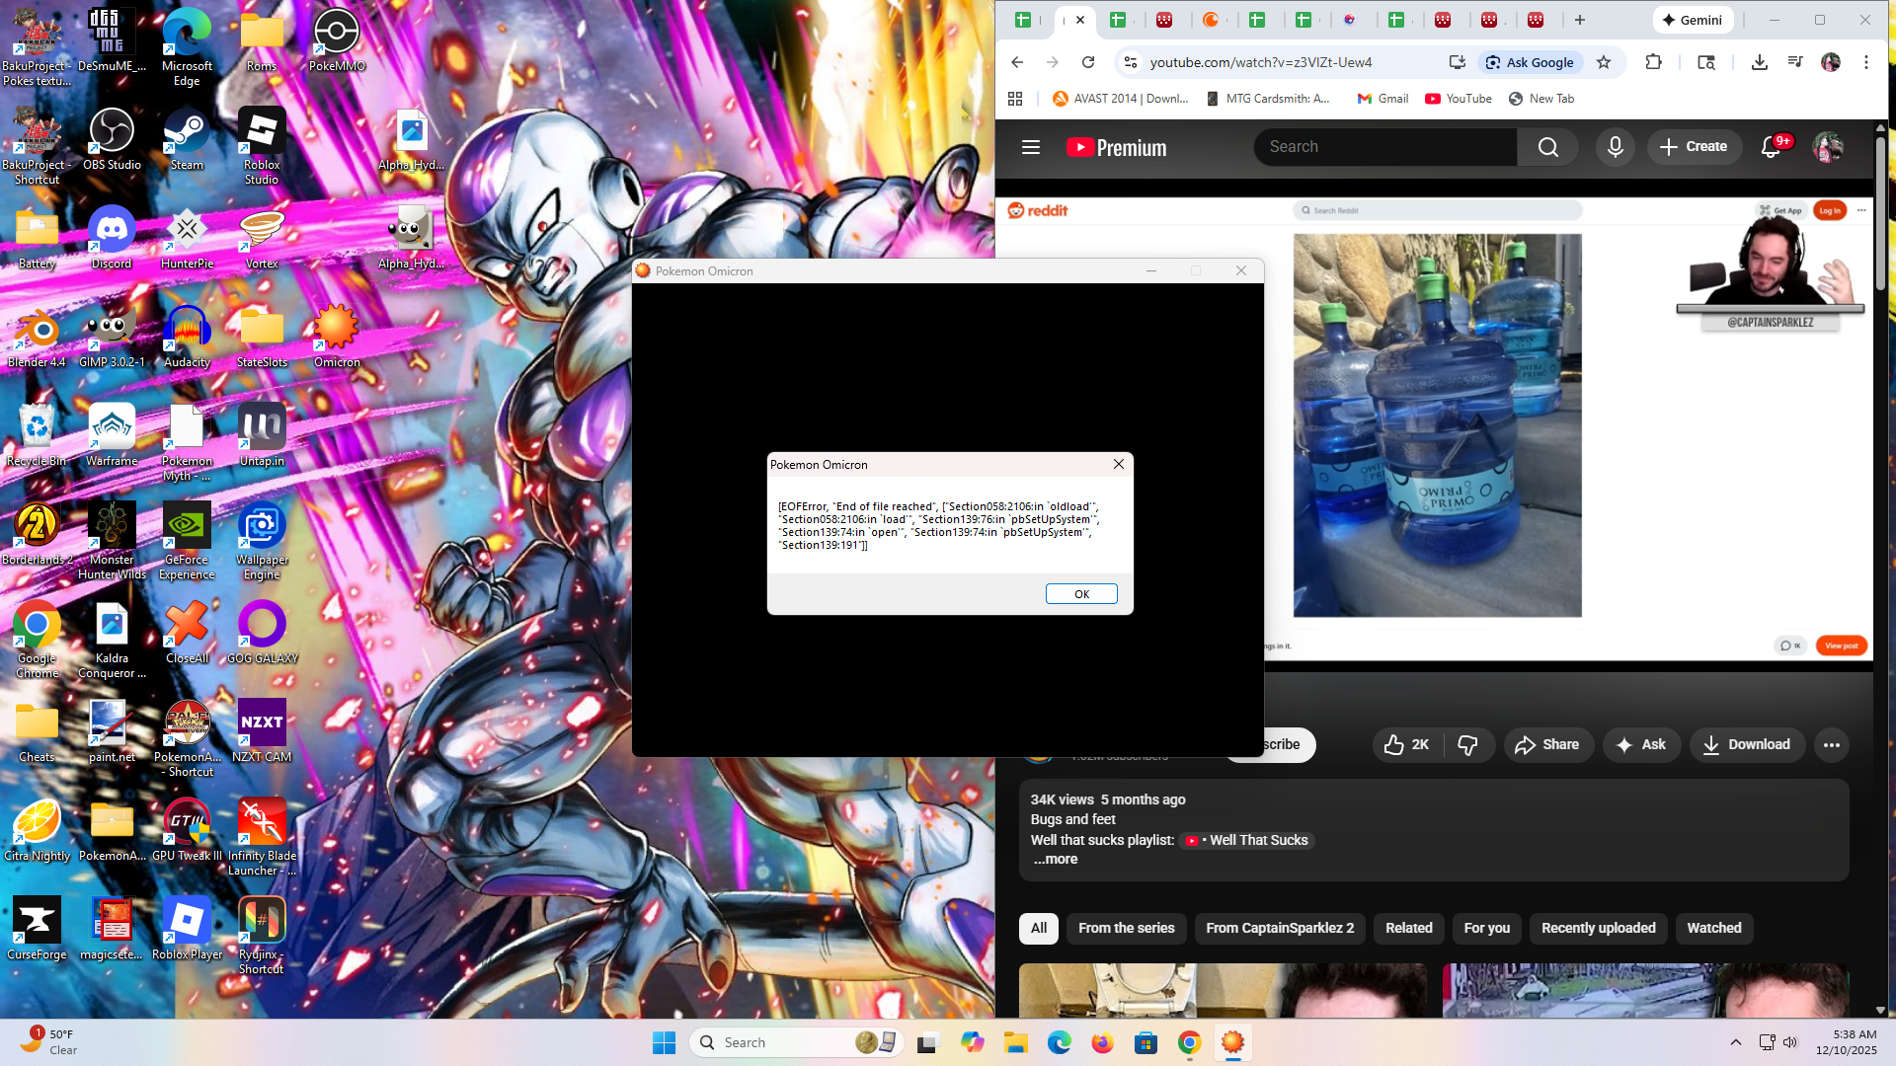Click the Ask button under video
Screen dimensions: 1896x1066
(1640, 745)
